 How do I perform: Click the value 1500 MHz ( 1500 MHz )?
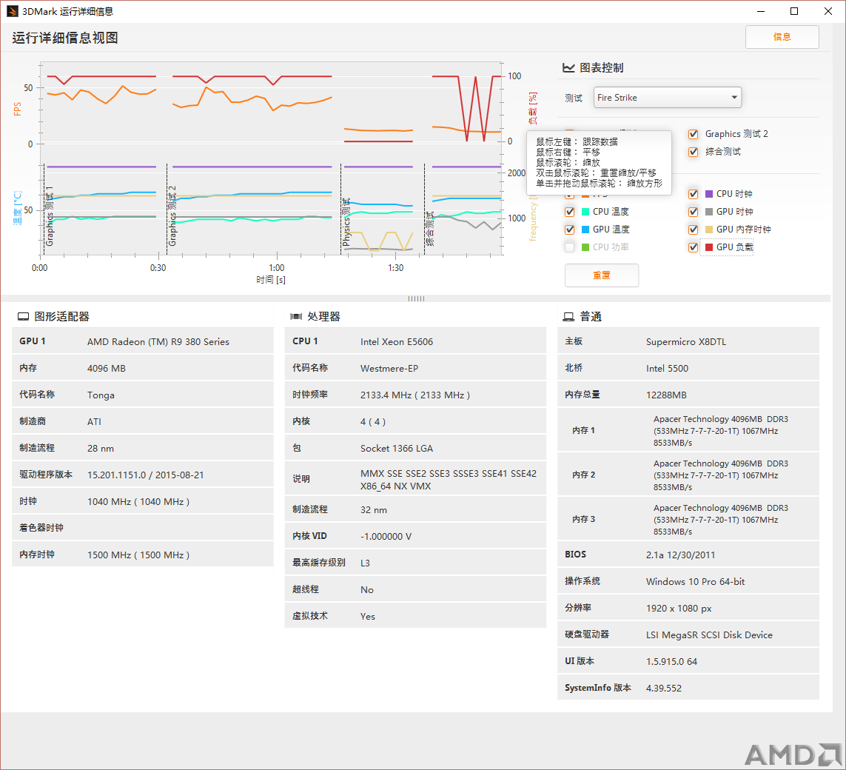[x=138, y=555]
